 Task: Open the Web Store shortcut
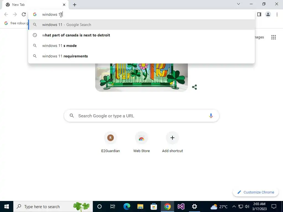[141, 142]
